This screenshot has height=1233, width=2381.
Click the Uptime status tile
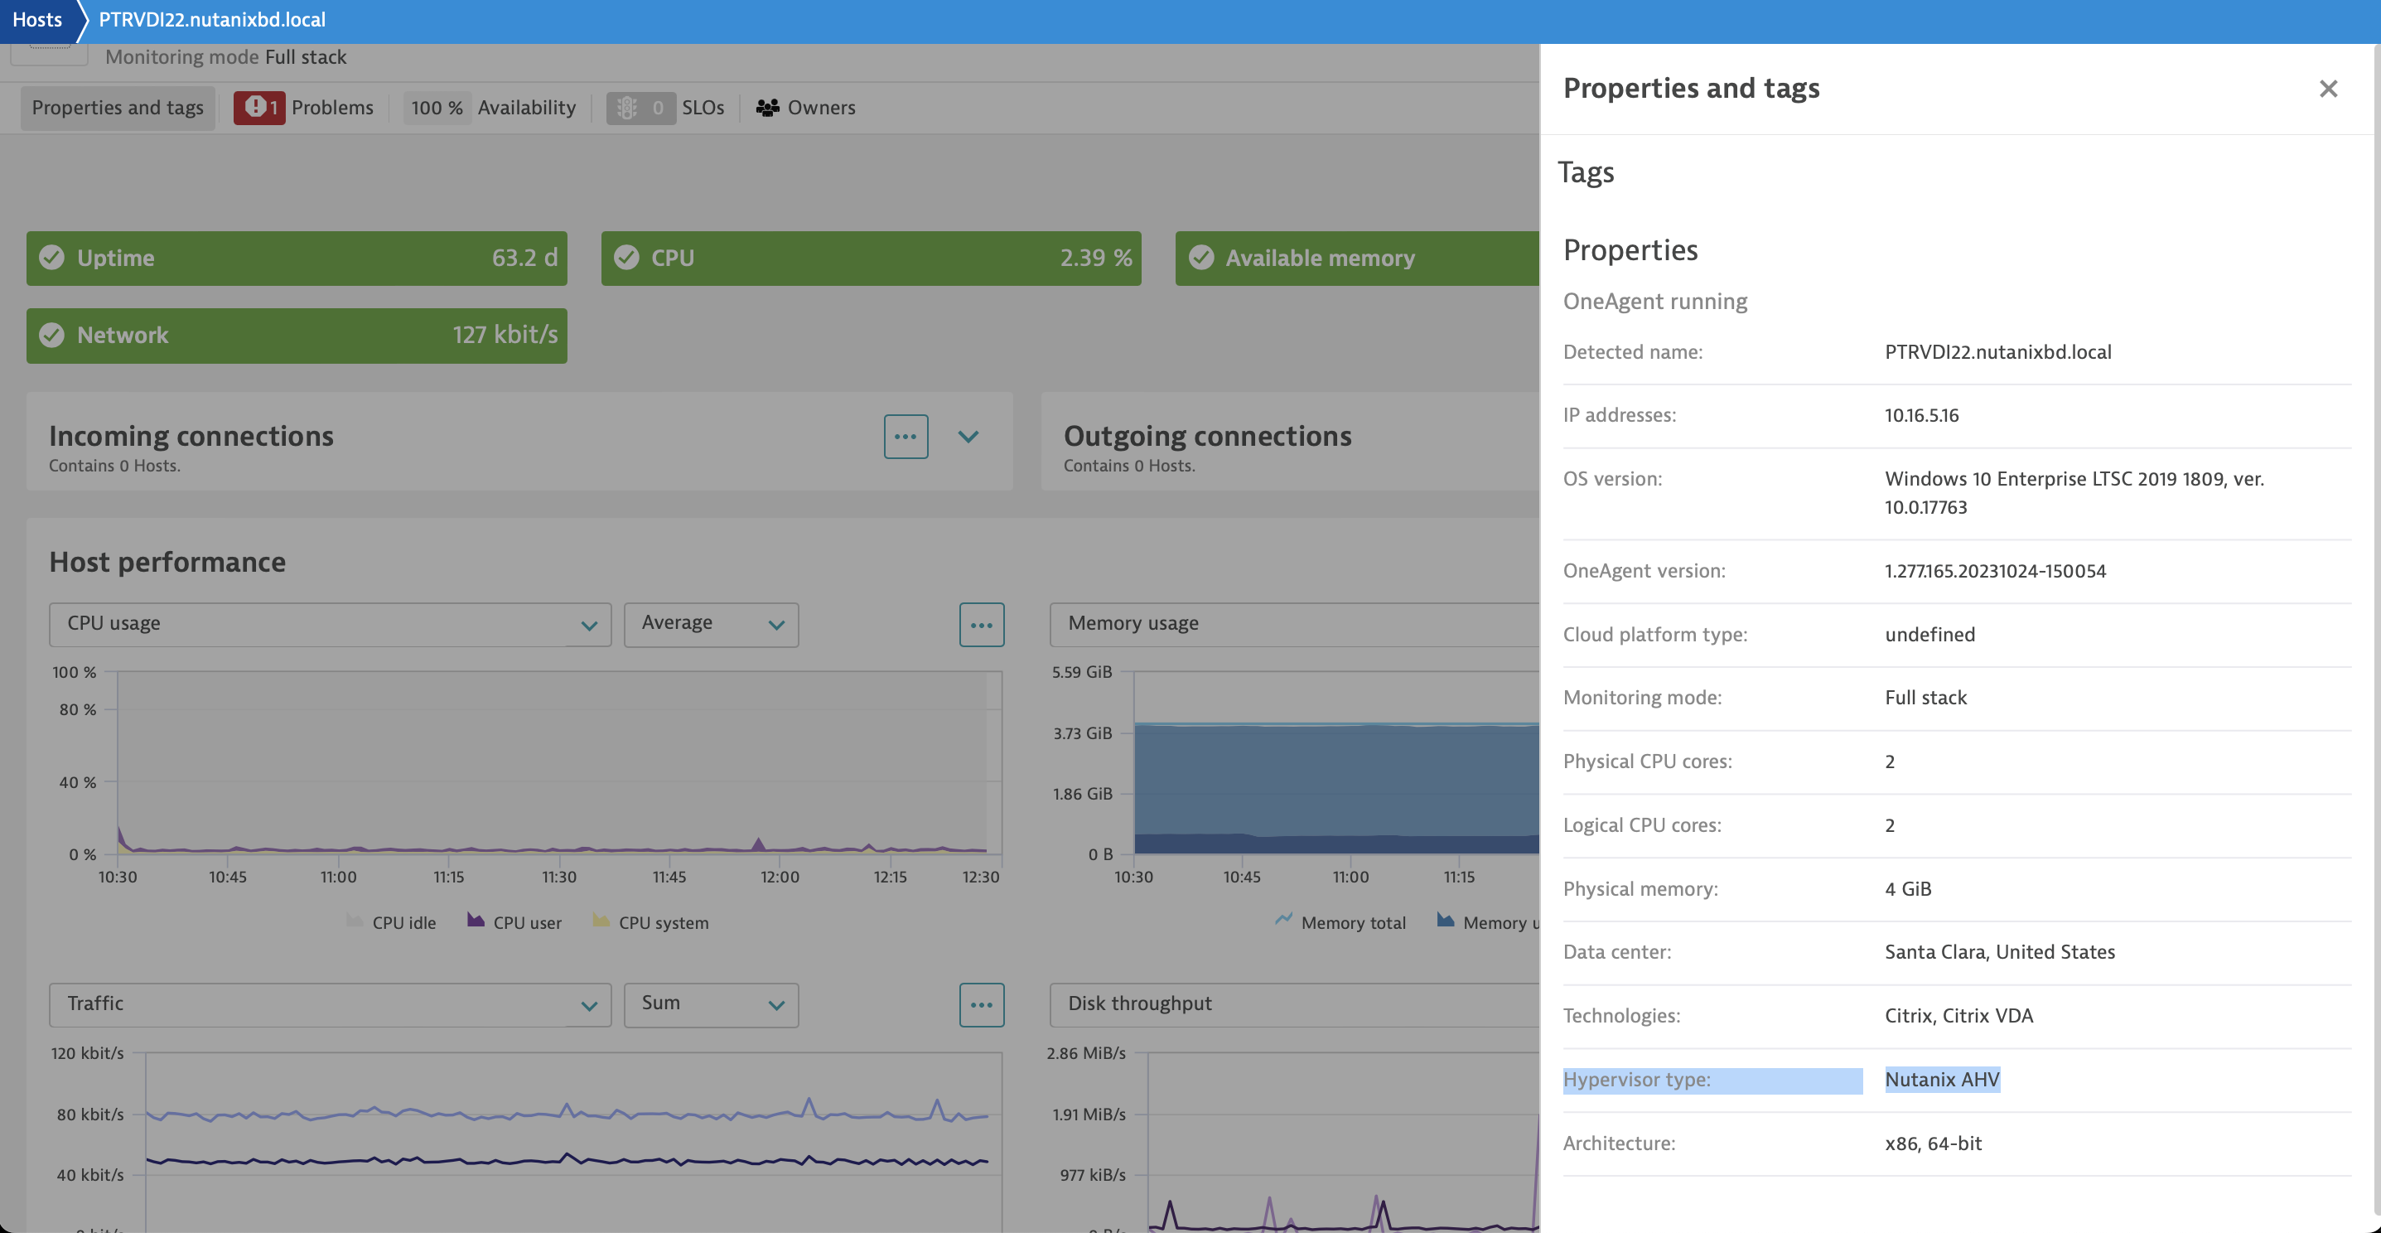[297, 258]
